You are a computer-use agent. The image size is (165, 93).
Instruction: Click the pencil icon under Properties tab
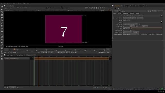pyautogui.click(x=119, y=8)
